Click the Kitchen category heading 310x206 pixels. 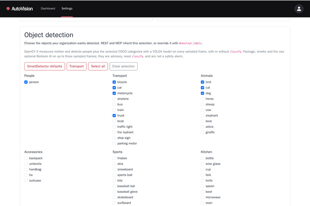(x=207, y=152)
